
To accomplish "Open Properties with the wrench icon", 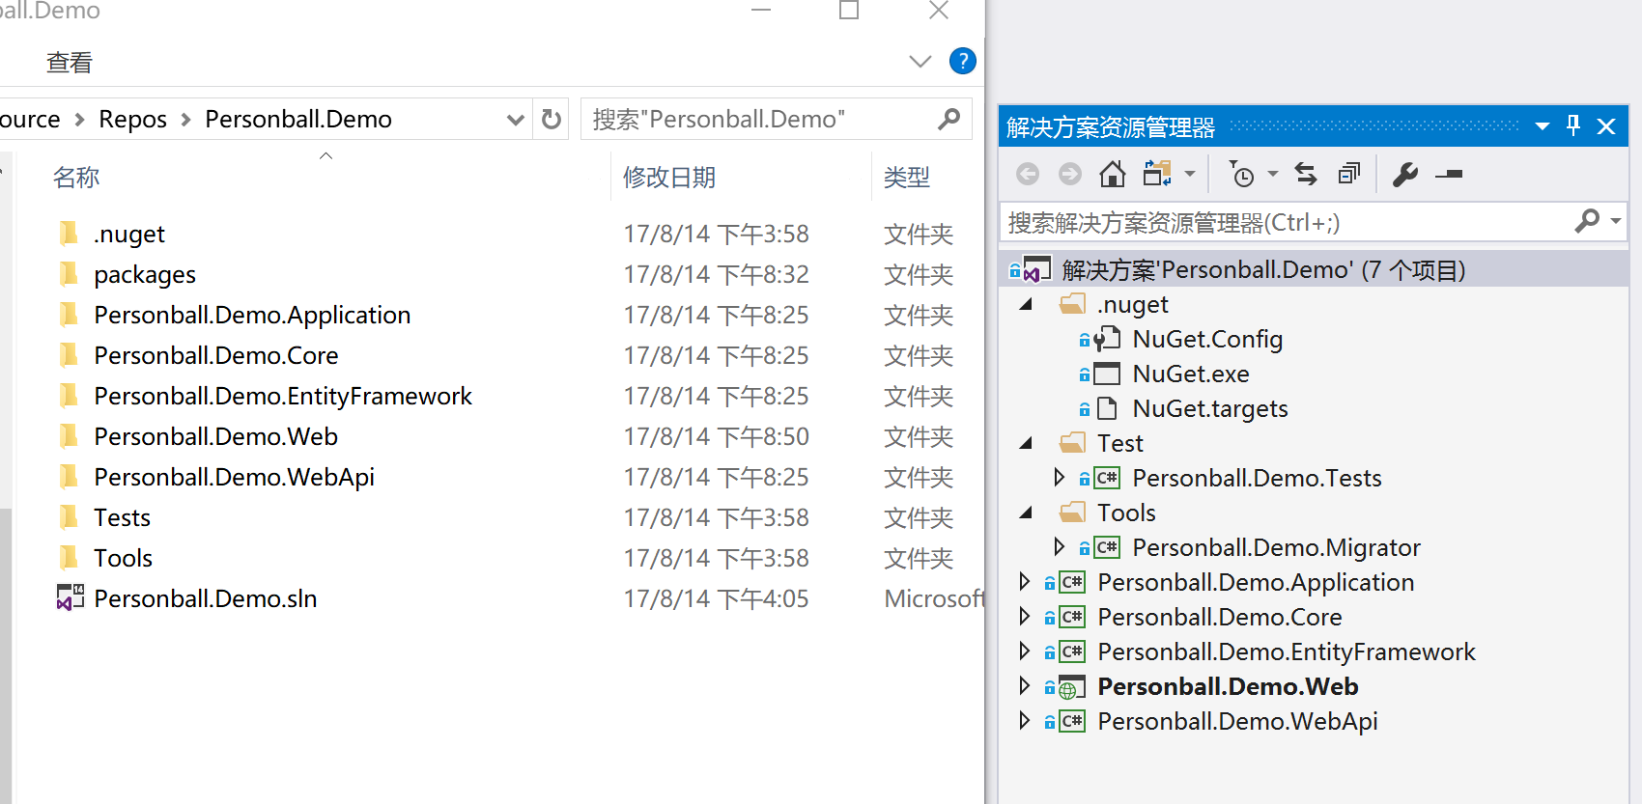I will 1405,174.
